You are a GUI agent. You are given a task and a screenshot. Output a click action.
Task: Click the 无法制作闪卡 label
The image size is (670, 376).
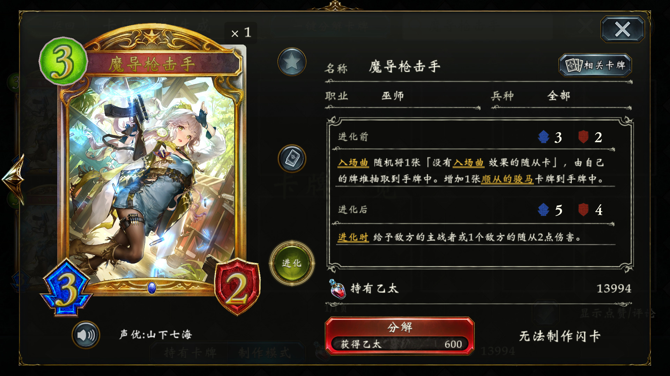560,336
